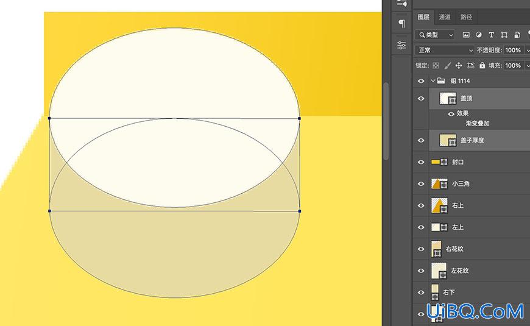
Task: Hide the 封口 layer
Action: tap(421, 162)
